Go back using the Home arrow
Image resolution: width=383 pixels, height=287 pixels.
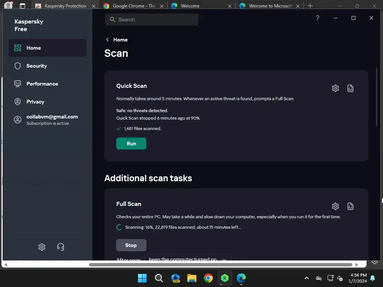point(107,40)
